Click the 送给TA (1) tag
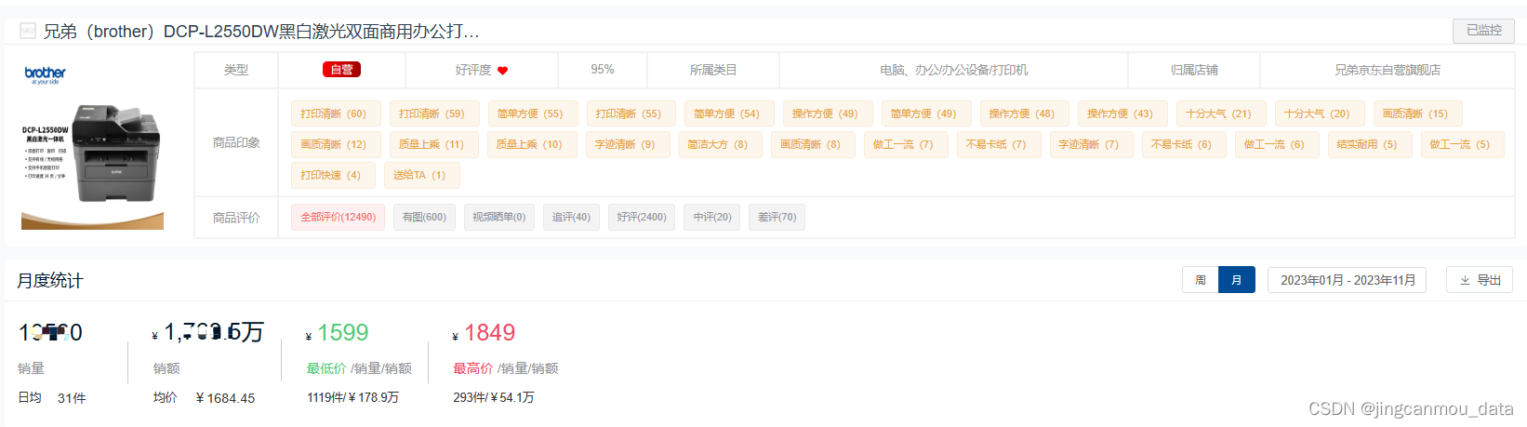 coord(422,175)
